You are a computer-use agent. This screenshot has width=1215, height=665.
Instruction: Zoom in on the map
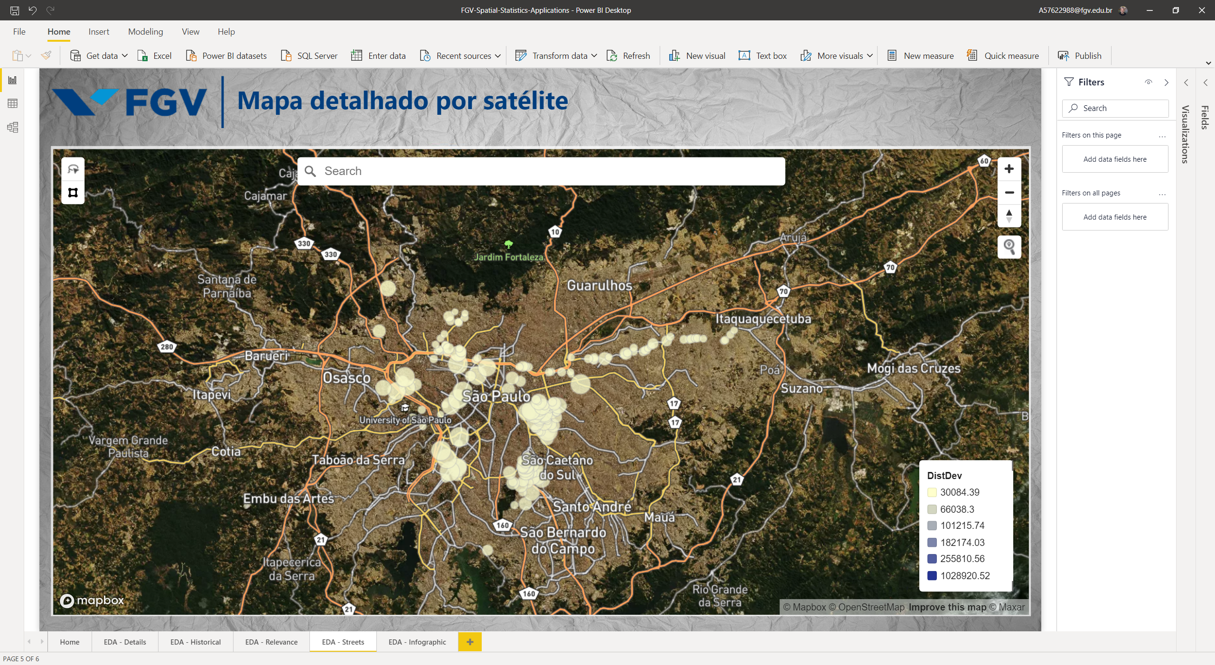[1009, 169]
